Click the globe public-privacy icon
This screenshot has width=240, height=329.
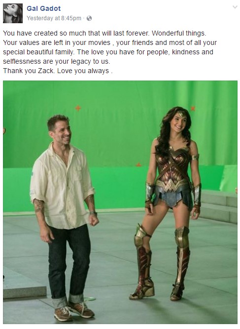click(89, 18)
